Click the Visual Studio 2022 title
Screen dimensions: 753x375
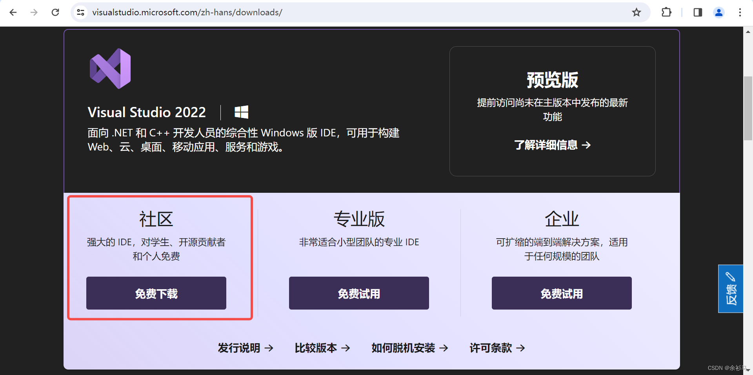(x=147, y=112)
